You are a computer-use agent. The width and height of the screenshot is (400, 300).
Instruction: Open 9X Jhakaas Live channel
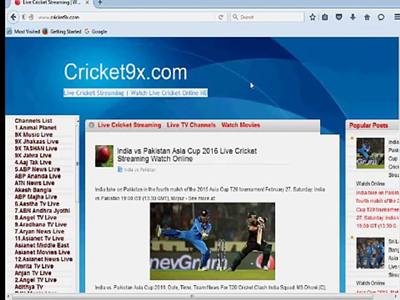(37, 141)
